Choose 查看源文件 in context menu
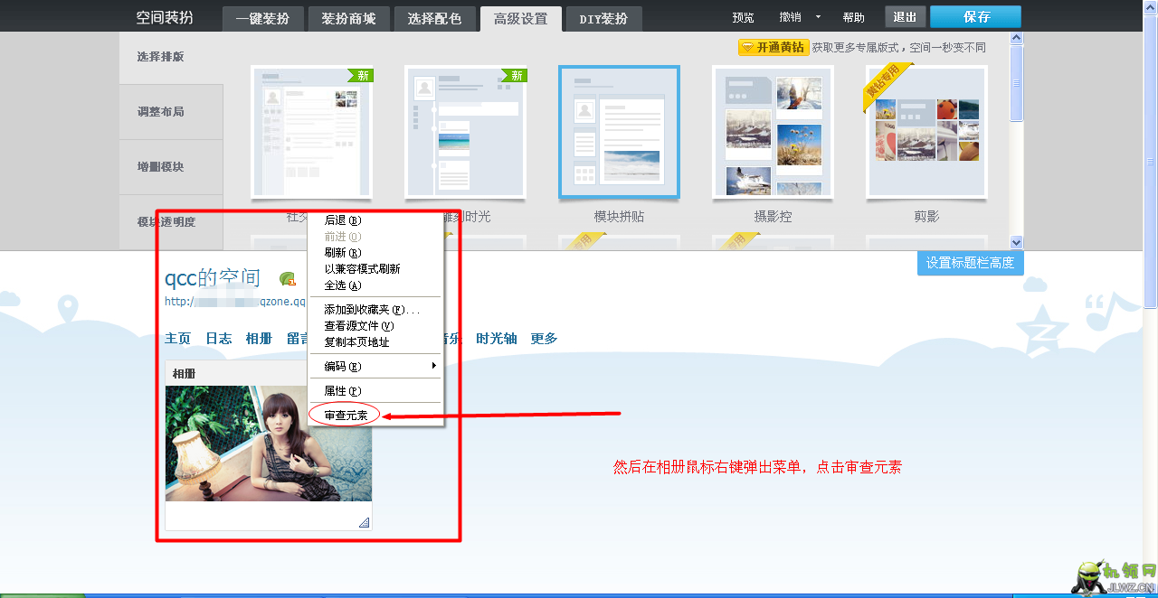 pyautogui.click(x=375, y=326)
